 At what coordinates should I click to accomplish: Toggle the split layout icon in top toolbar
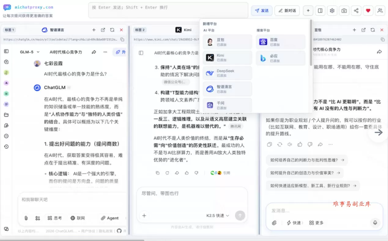pos(320,10)
